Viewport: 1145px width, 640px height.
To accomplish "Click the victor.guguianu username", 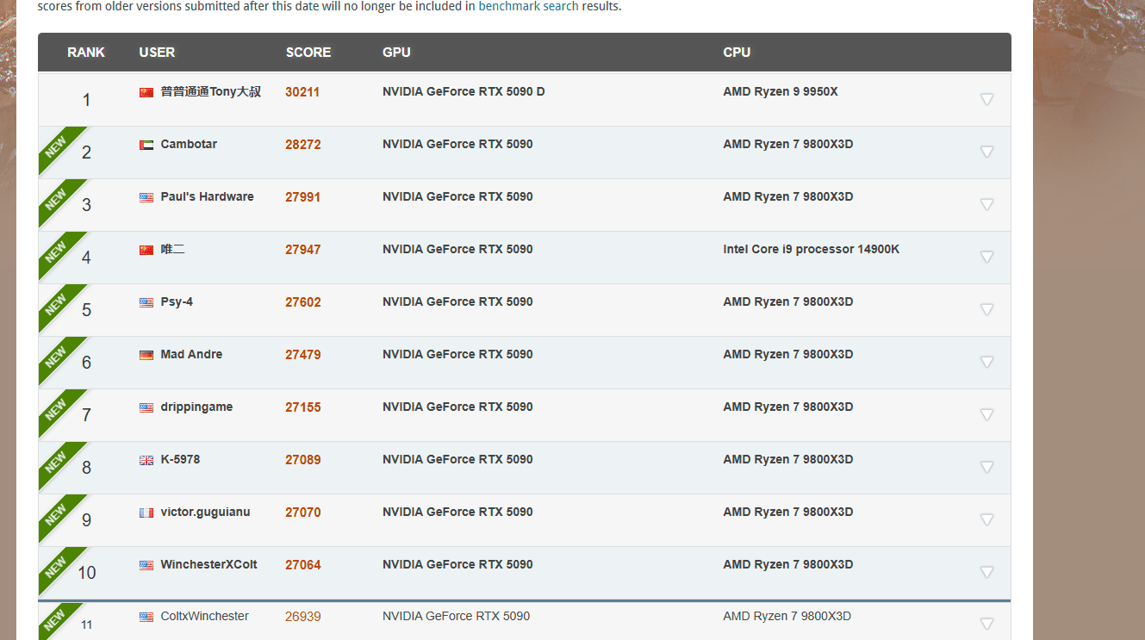I will 205,512.
